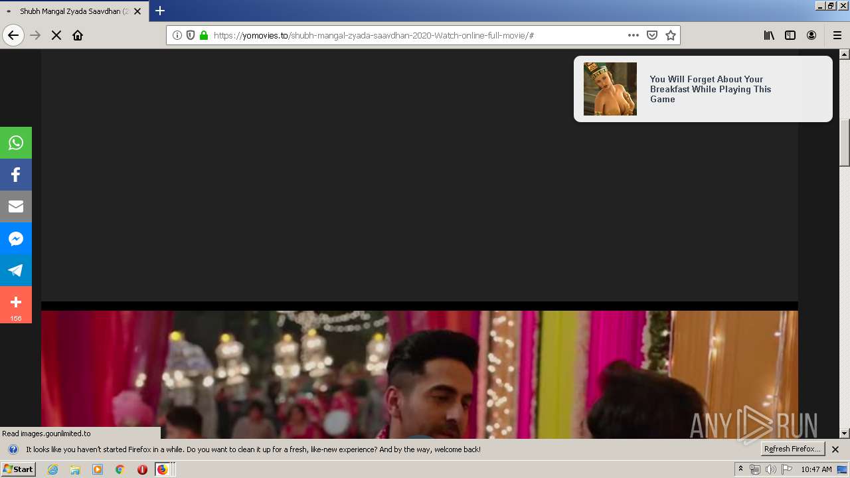Show site information icon in address bar
Image resolution: width=850 pixels, height=478 pixels.
click(177, 35)
